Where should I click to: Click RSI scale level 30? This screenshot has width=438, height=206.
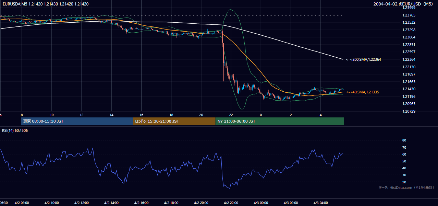[x=404, y=175]
